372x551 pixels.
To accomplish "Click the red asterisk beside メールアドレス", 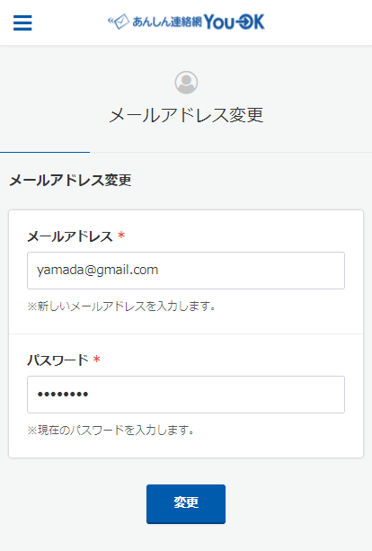I will coord(121,236).
